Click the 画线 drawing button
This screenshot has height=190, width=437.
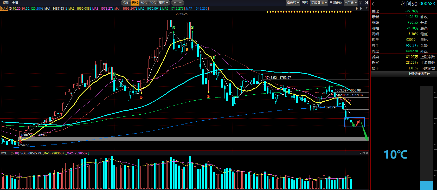(305, 3)
